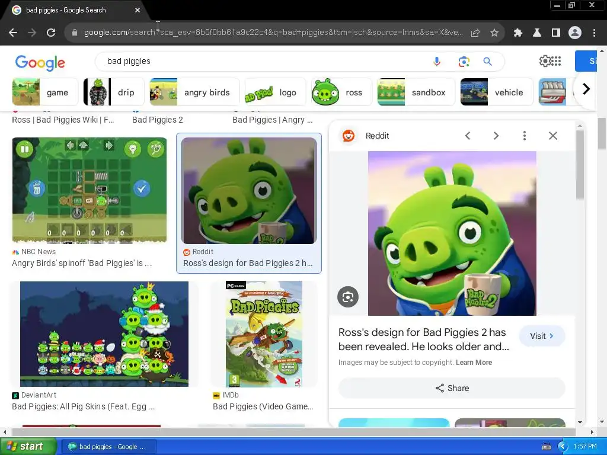Select the vehicle filter chip
607x455 pixels.
click(496, 92)
